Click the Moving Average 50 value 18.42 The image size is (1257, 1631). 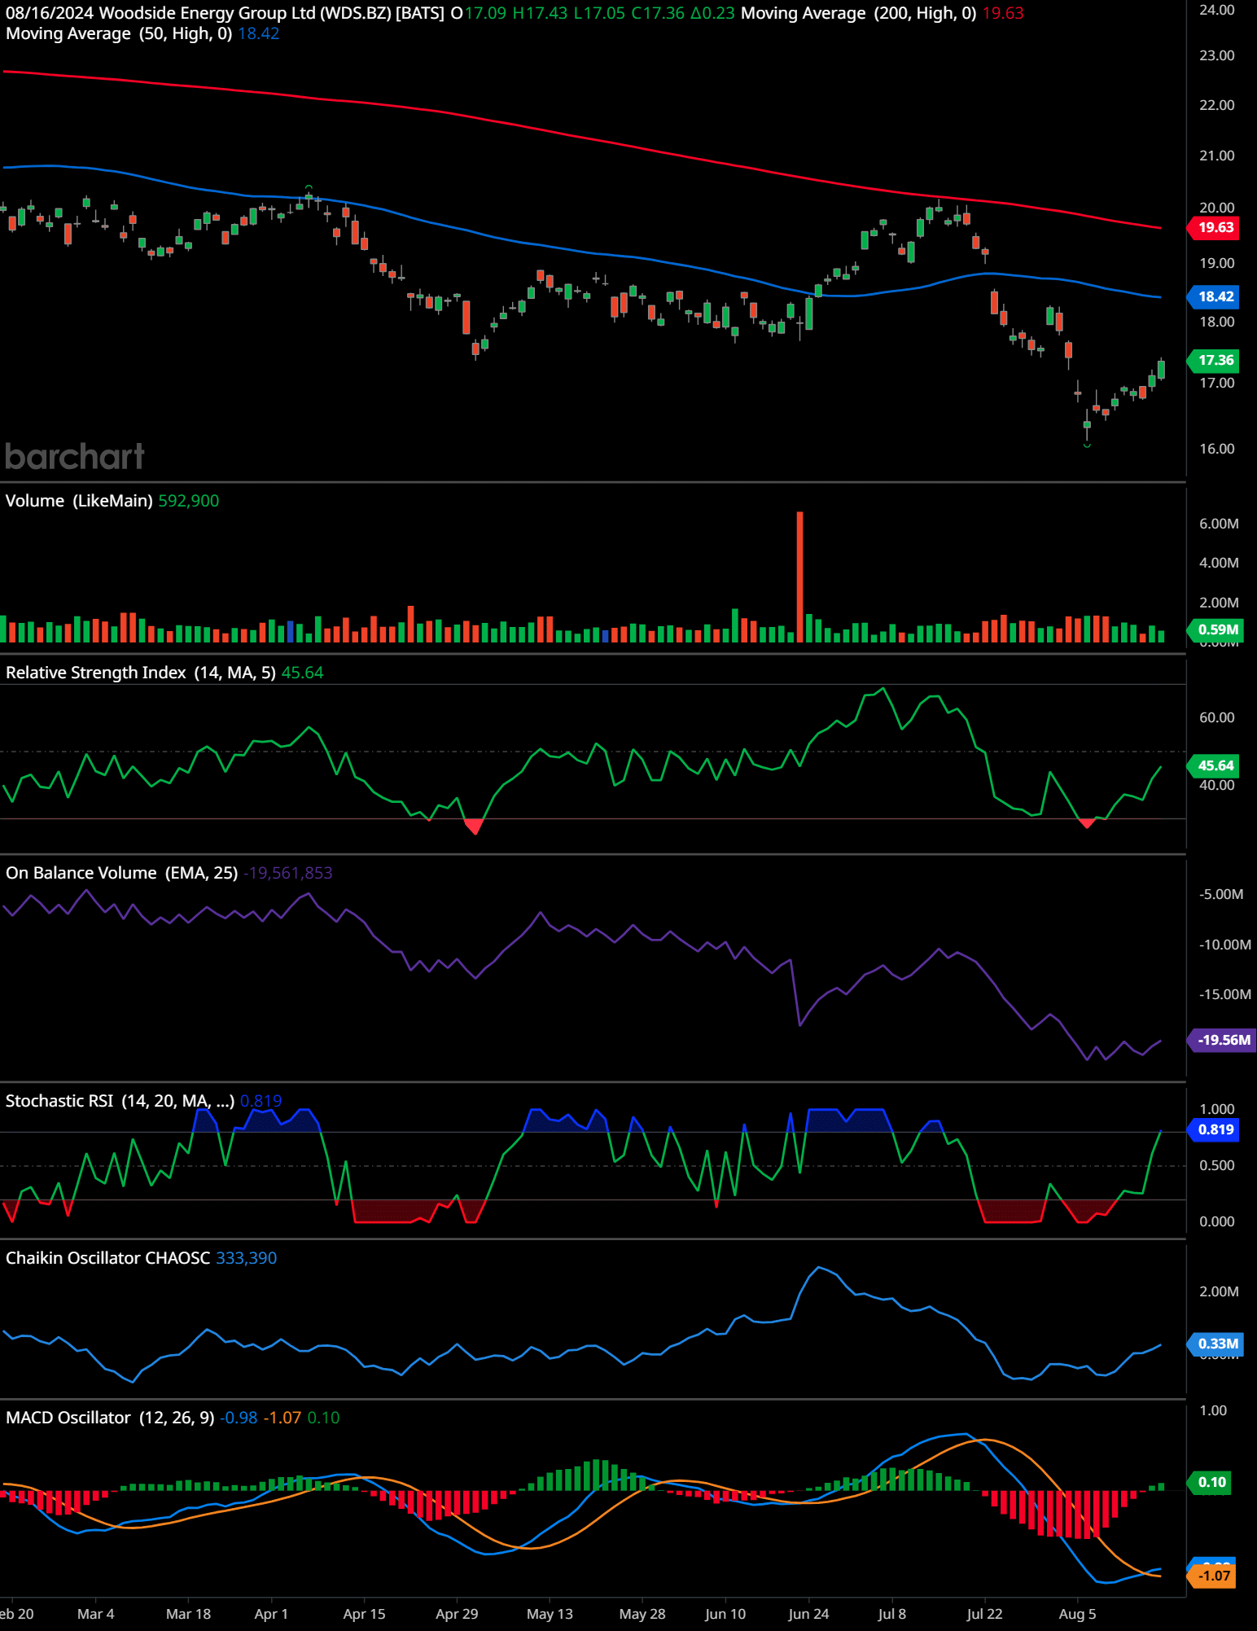pos(258,33)
